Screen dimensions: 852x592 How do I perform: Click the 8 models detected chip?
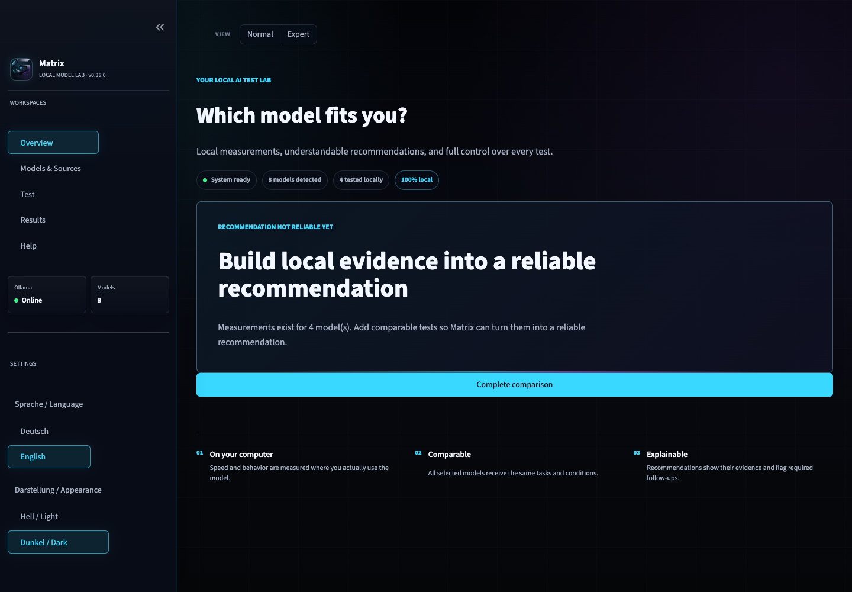(295, 180)
